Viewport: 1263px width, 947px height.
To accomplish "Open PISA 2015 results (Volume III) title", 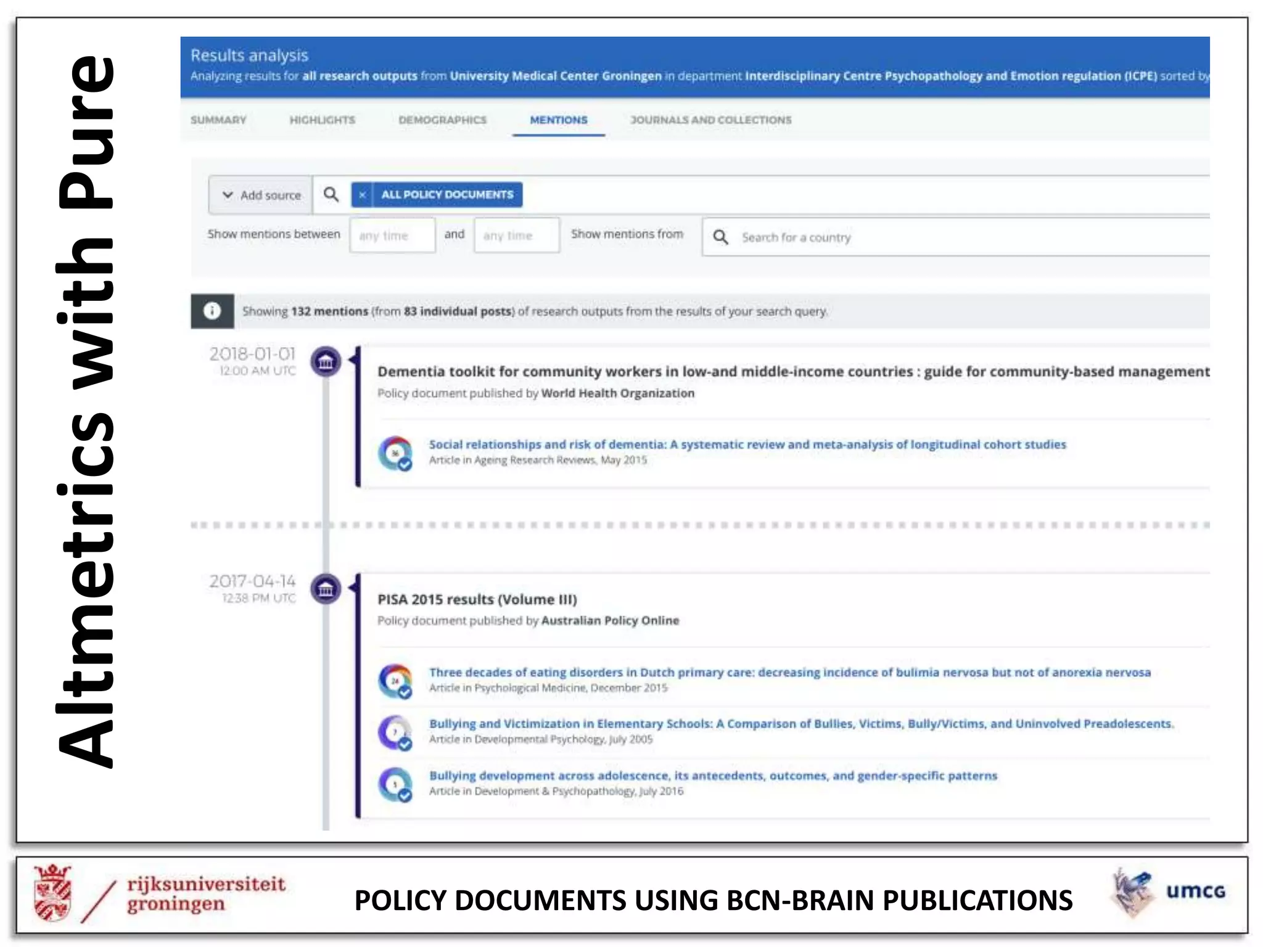I will tap(477, 599).
